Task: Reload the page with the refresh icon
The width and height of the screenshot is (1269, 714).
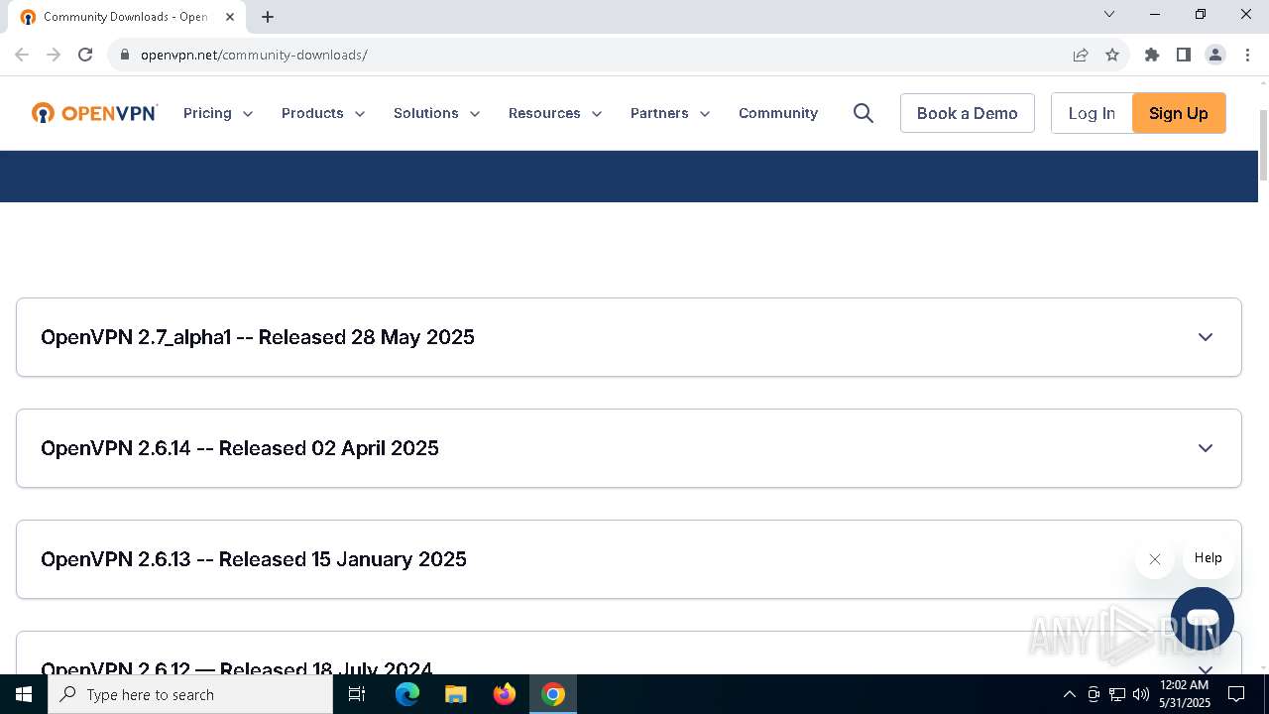Action: coord(85,55)
